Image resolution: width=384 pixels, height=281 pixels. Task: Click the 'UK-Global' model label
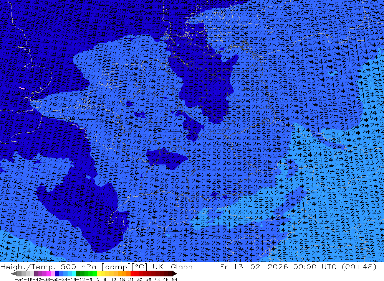point(174,266)
